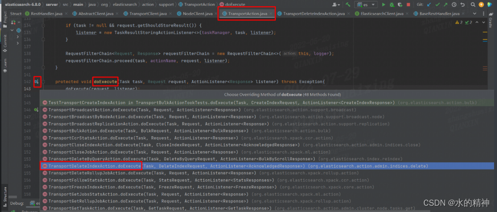Select TransportFreezeIndexAction.doExecute entry
This screenshot has width=497, height=212.
[267, 187]
